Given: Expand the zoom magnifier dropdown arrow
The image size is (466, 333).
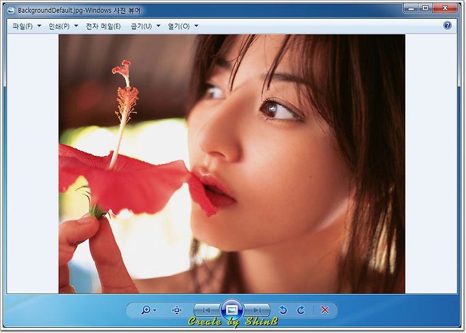Looking at the screenshot, I should (155, 310).
